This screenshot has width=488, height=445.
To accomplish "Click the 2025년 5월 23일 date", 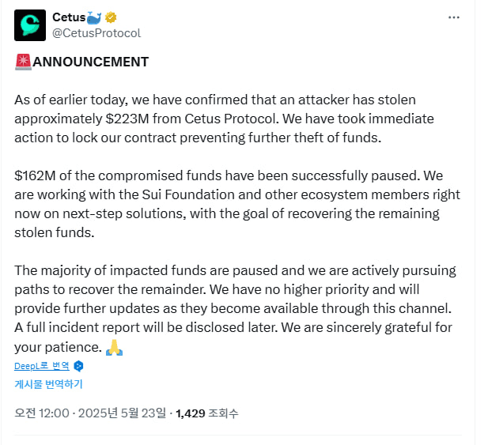I will coord(122,413).
